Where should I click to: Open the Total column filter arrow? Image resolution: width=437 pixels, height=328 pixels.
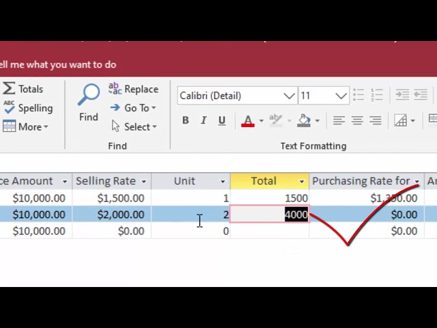pos(302,182)
